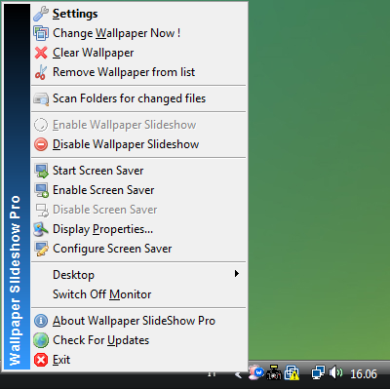Click the scissors icon for Remove Wallpaper
Screen dimensions: 390x389
pos(41,72)
